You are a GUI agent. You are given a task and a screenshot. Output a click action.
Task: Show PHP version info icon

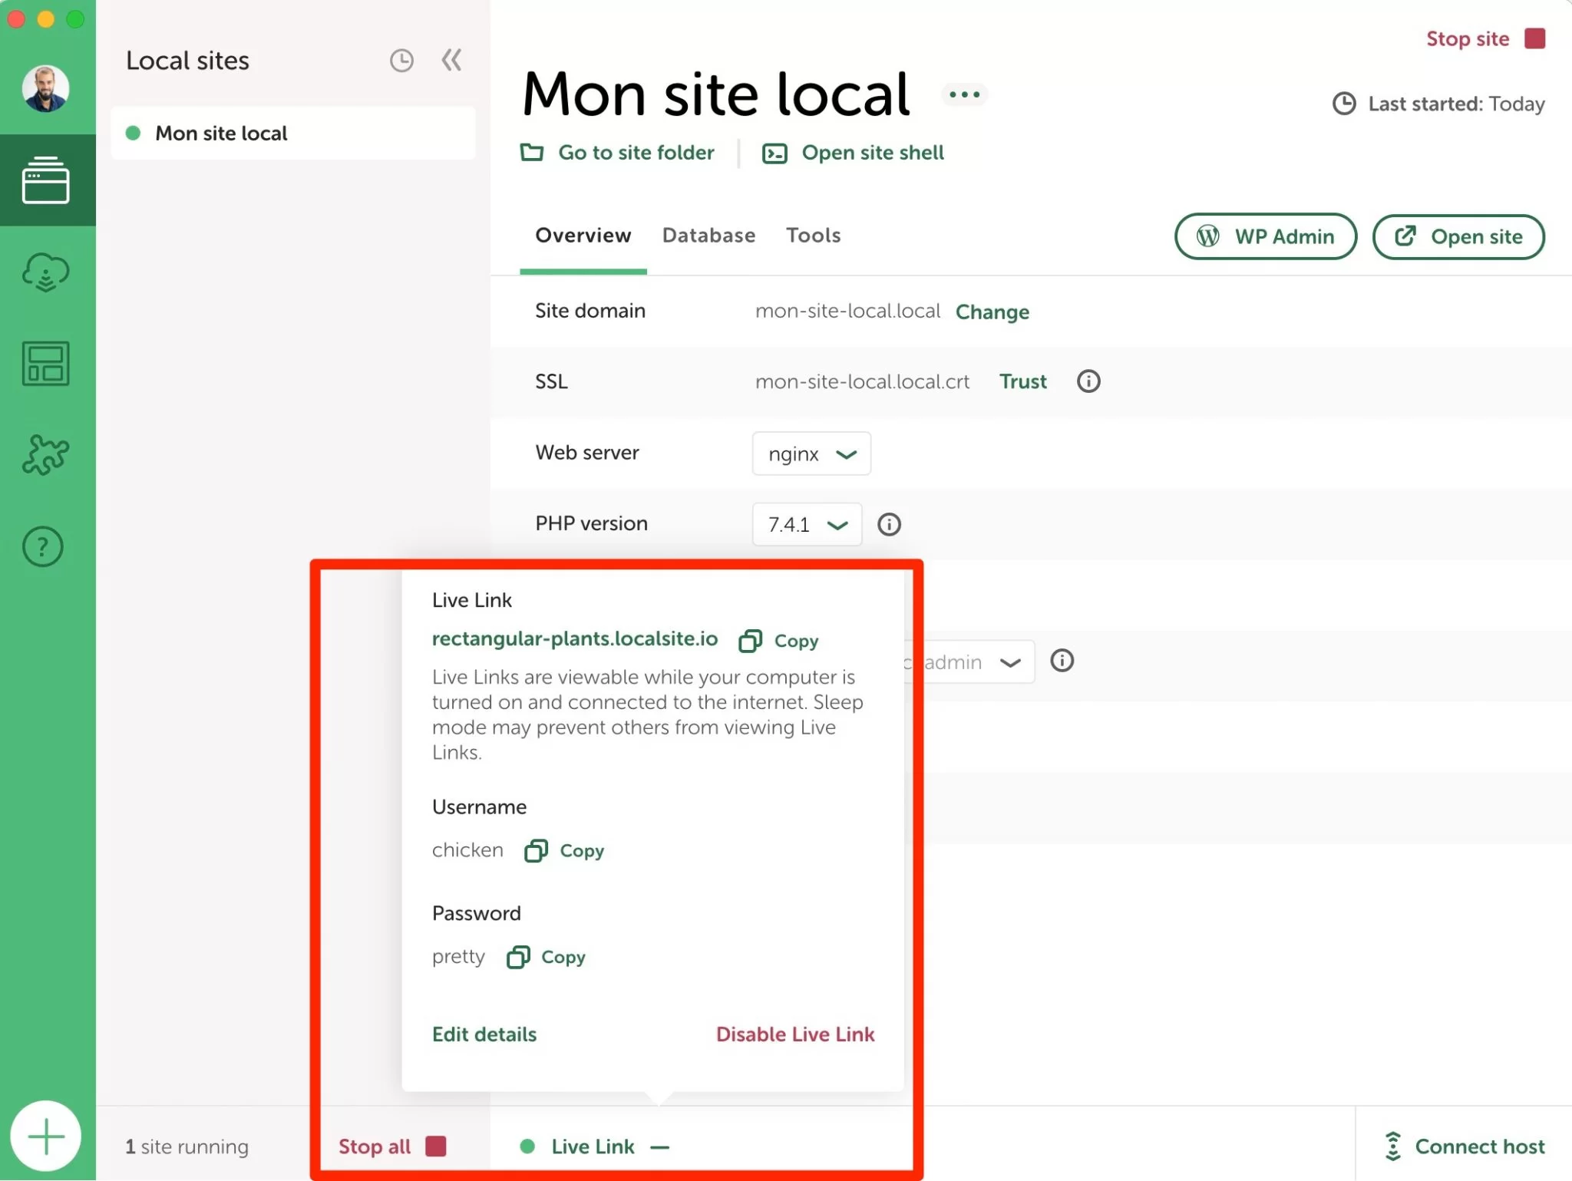(x=889, y=525)
